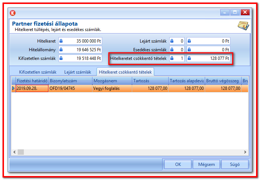Click 128 077,00 under Bruttó végösszeg
This screenshot has width=260, height=180.
tap(223, 88)
